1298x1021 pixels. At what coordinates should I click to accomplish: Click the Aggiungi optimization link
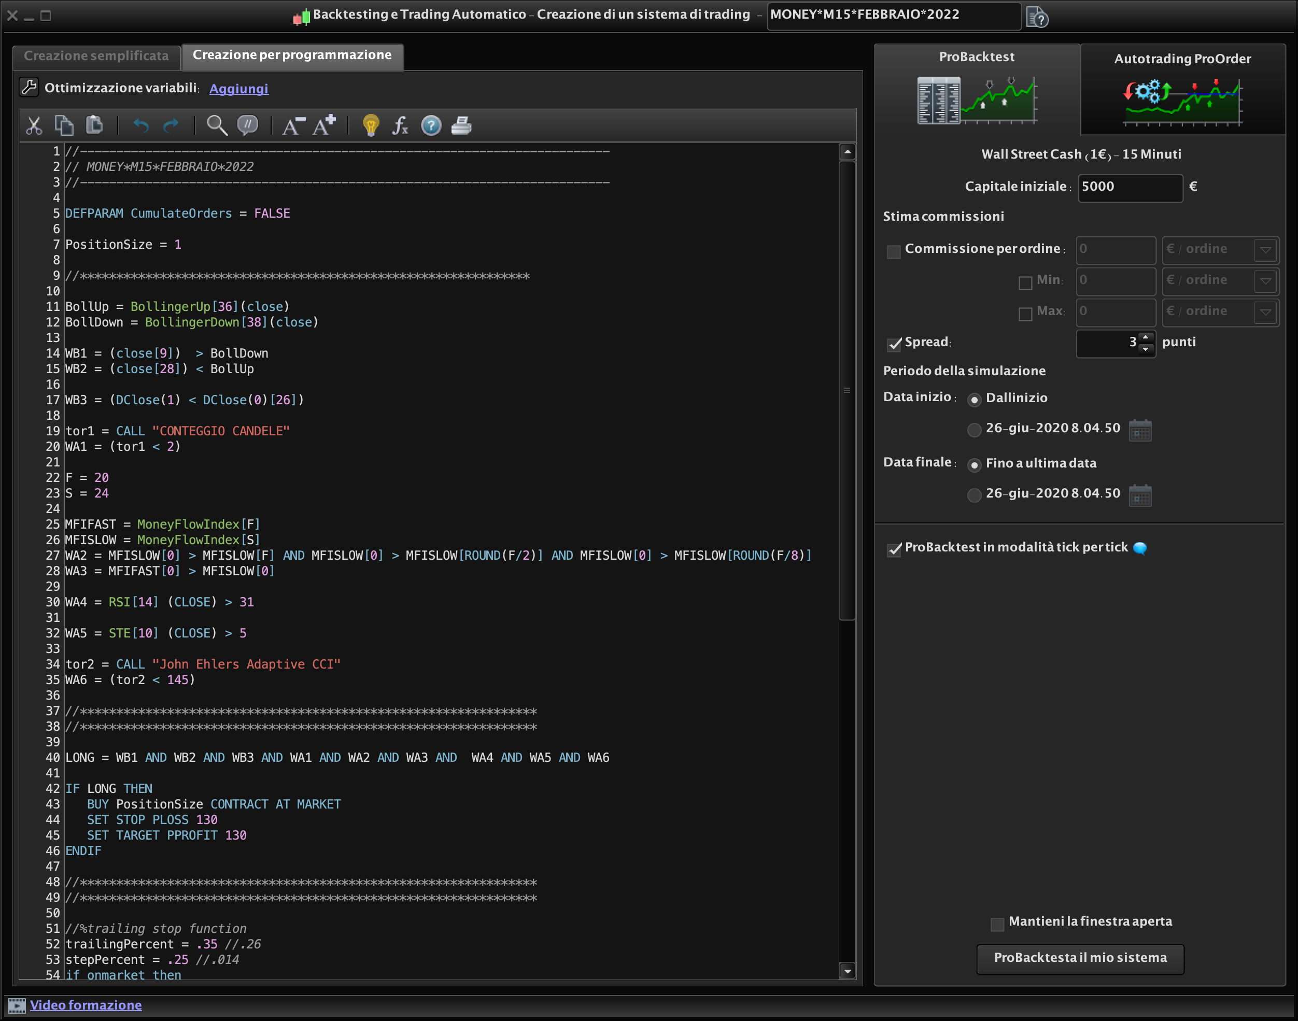(x=238, y=89)
